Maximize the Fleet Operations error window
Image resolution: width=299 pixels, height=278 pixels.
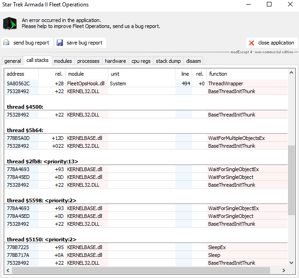[269, 4]
